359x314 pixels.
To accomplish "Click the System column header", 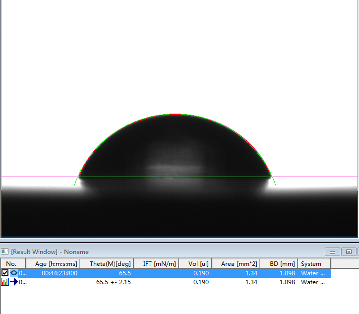I will (311, 264).
